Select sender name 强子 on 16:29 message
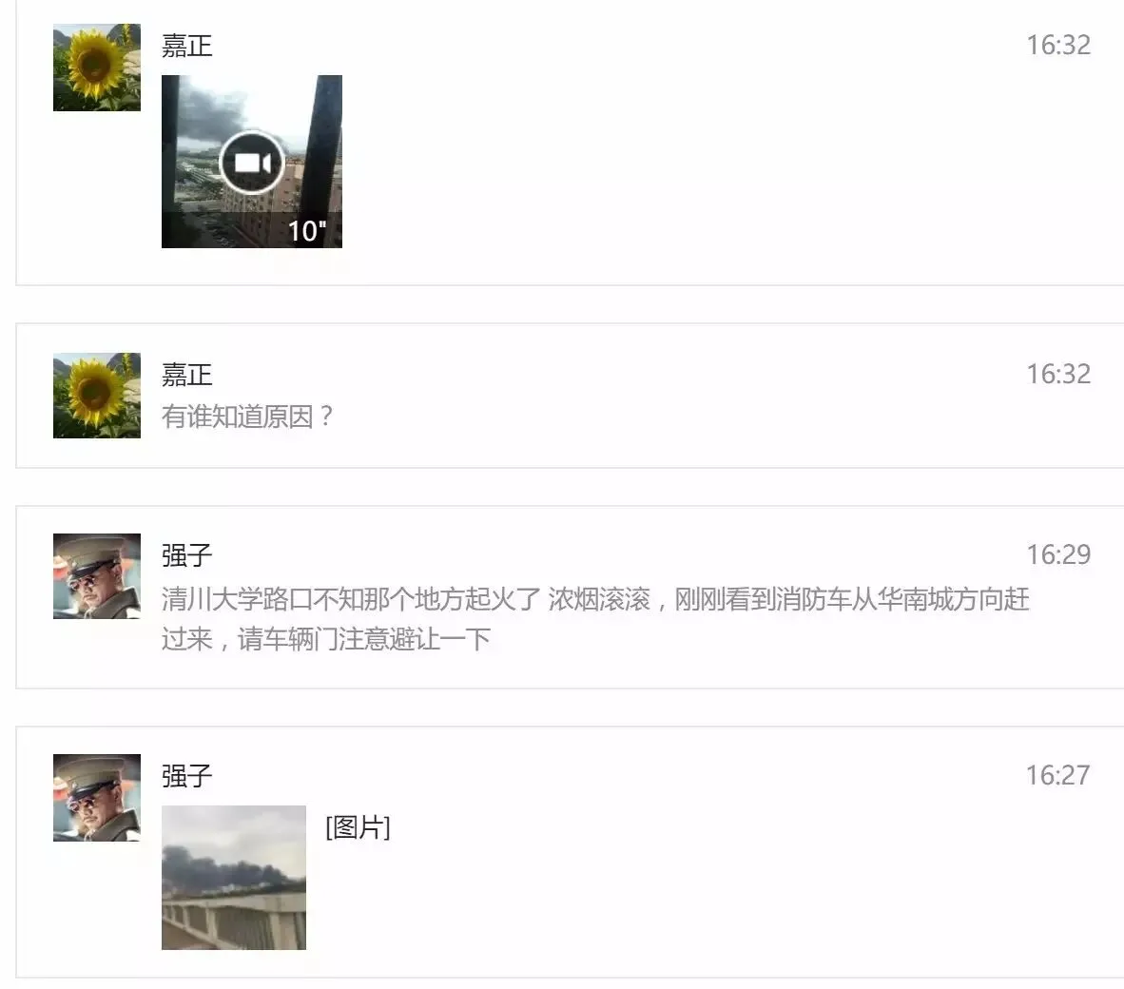The image size is (1124, 989). [x=187, y=555]
